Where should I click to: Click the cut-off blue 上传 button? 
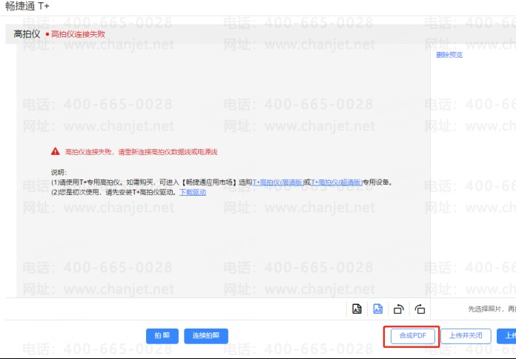(507, 336)
